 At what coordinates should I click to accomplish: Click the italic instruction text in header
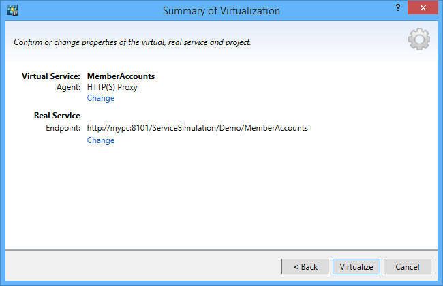[132, 42]
